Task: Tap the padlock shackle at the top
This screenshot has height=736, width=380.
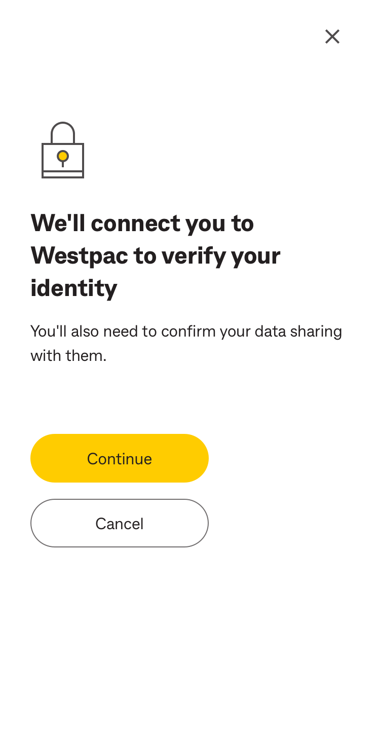Action: pos(63,132)
